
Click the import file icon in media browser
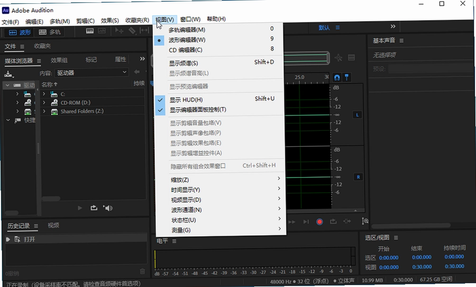(9, 74)
